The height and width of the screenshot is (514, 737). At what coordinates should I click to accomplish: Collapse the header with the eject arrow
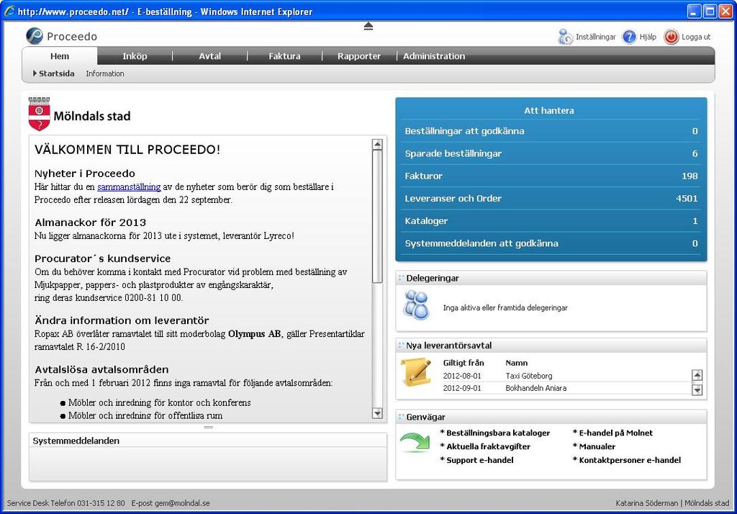(368, 27)
